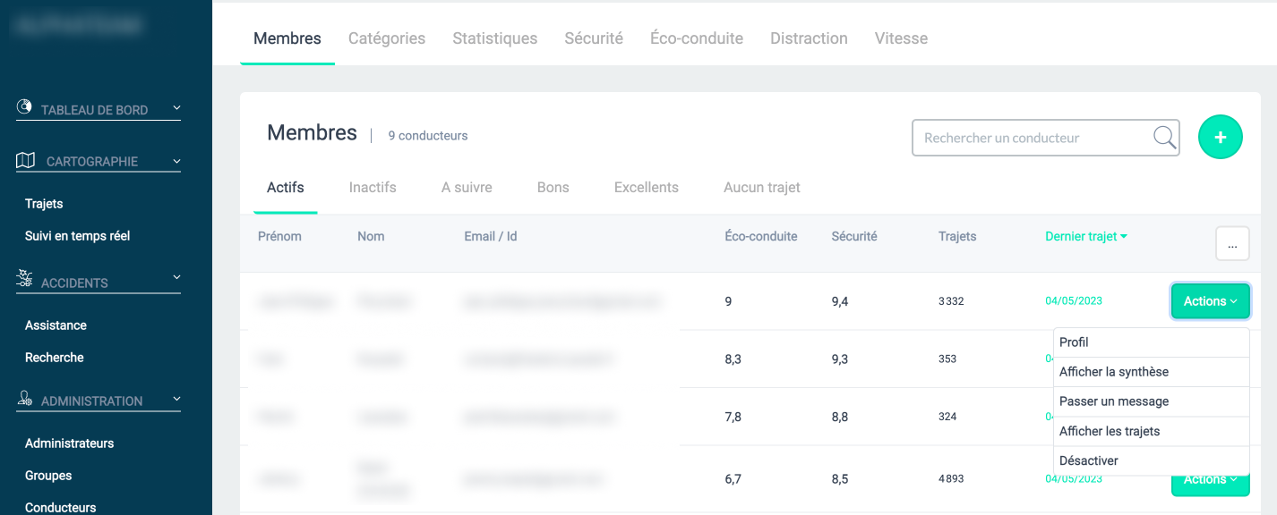Open the Distraction tab
The image size is (1277, 515).
[809, 38]
